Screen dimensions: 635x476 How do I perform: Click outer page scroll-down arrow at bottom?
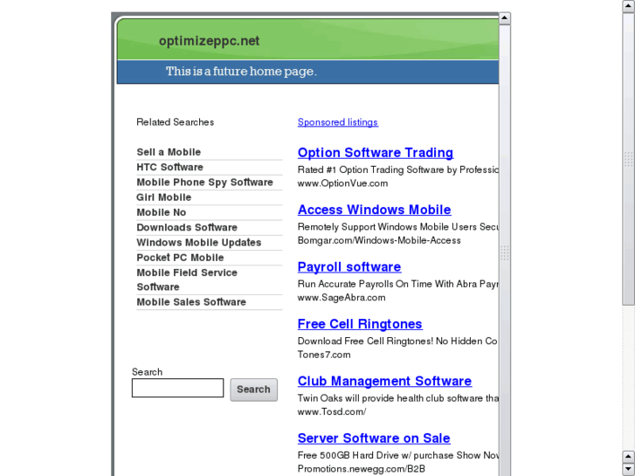click(628, 470)
